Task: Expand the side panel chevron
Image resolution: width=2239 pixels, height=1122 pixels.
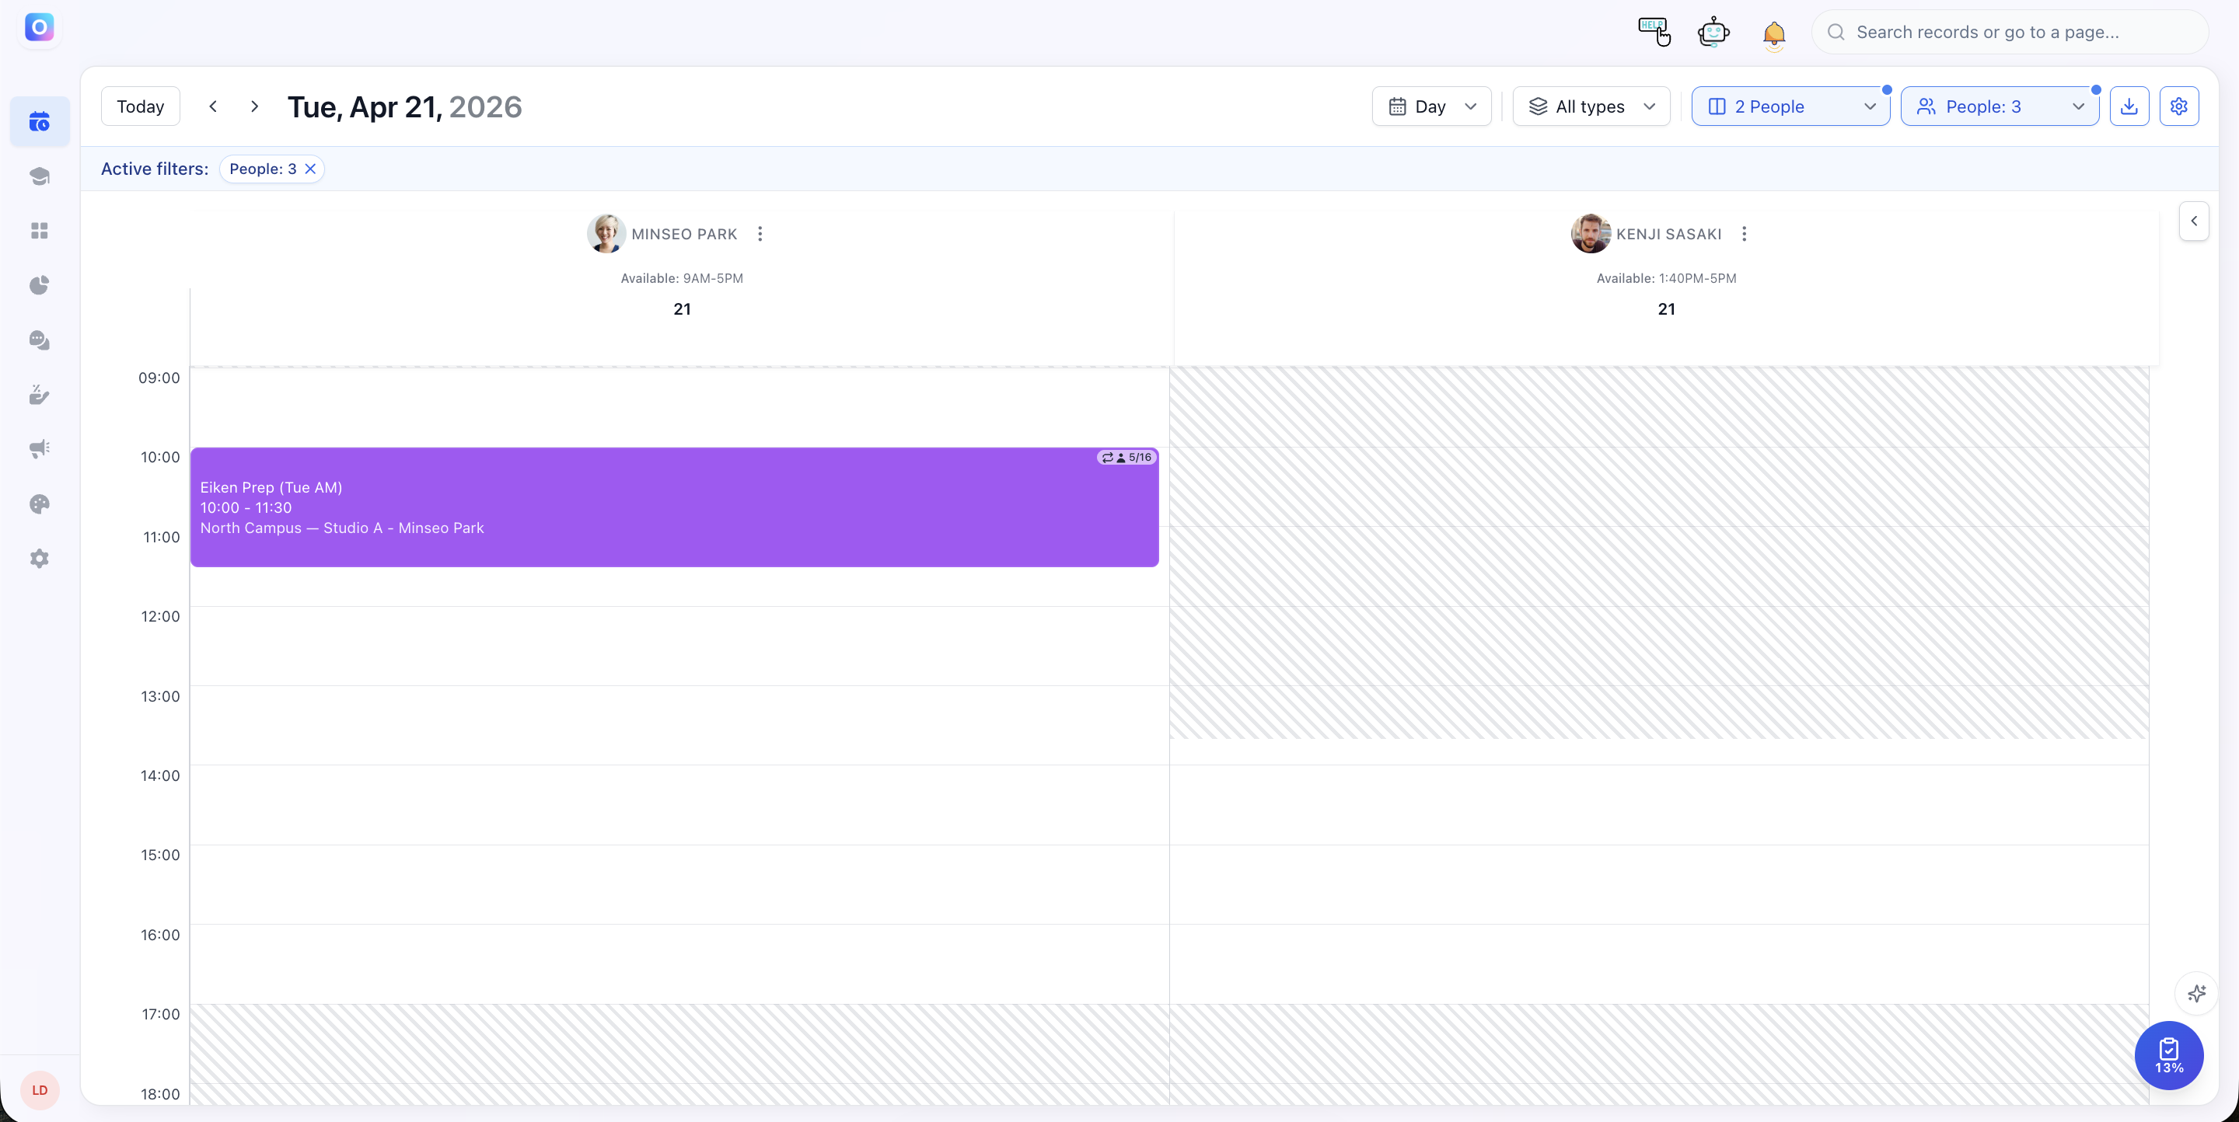Action: tap(2194, 221)
